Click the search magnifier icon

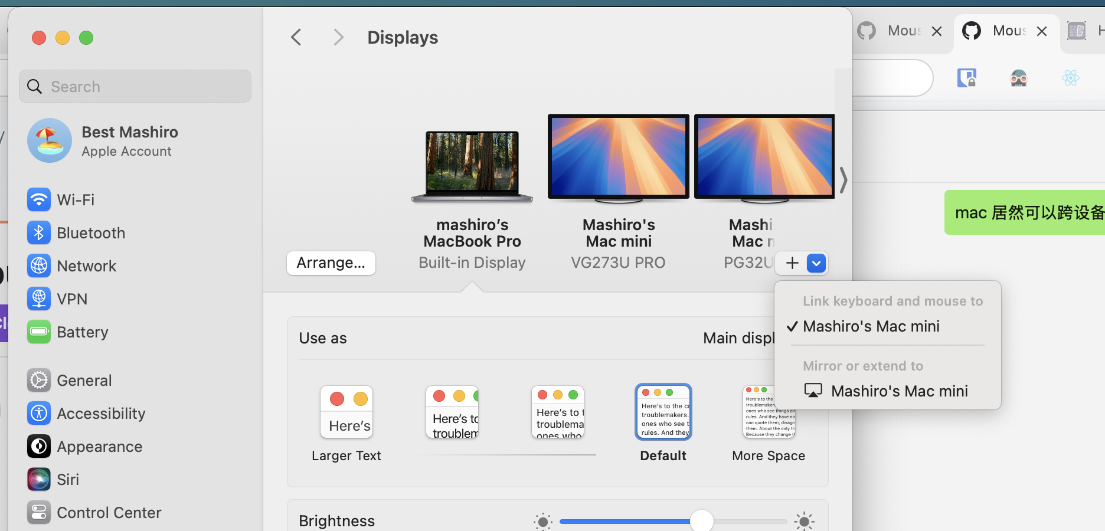(x=35, y=87)
